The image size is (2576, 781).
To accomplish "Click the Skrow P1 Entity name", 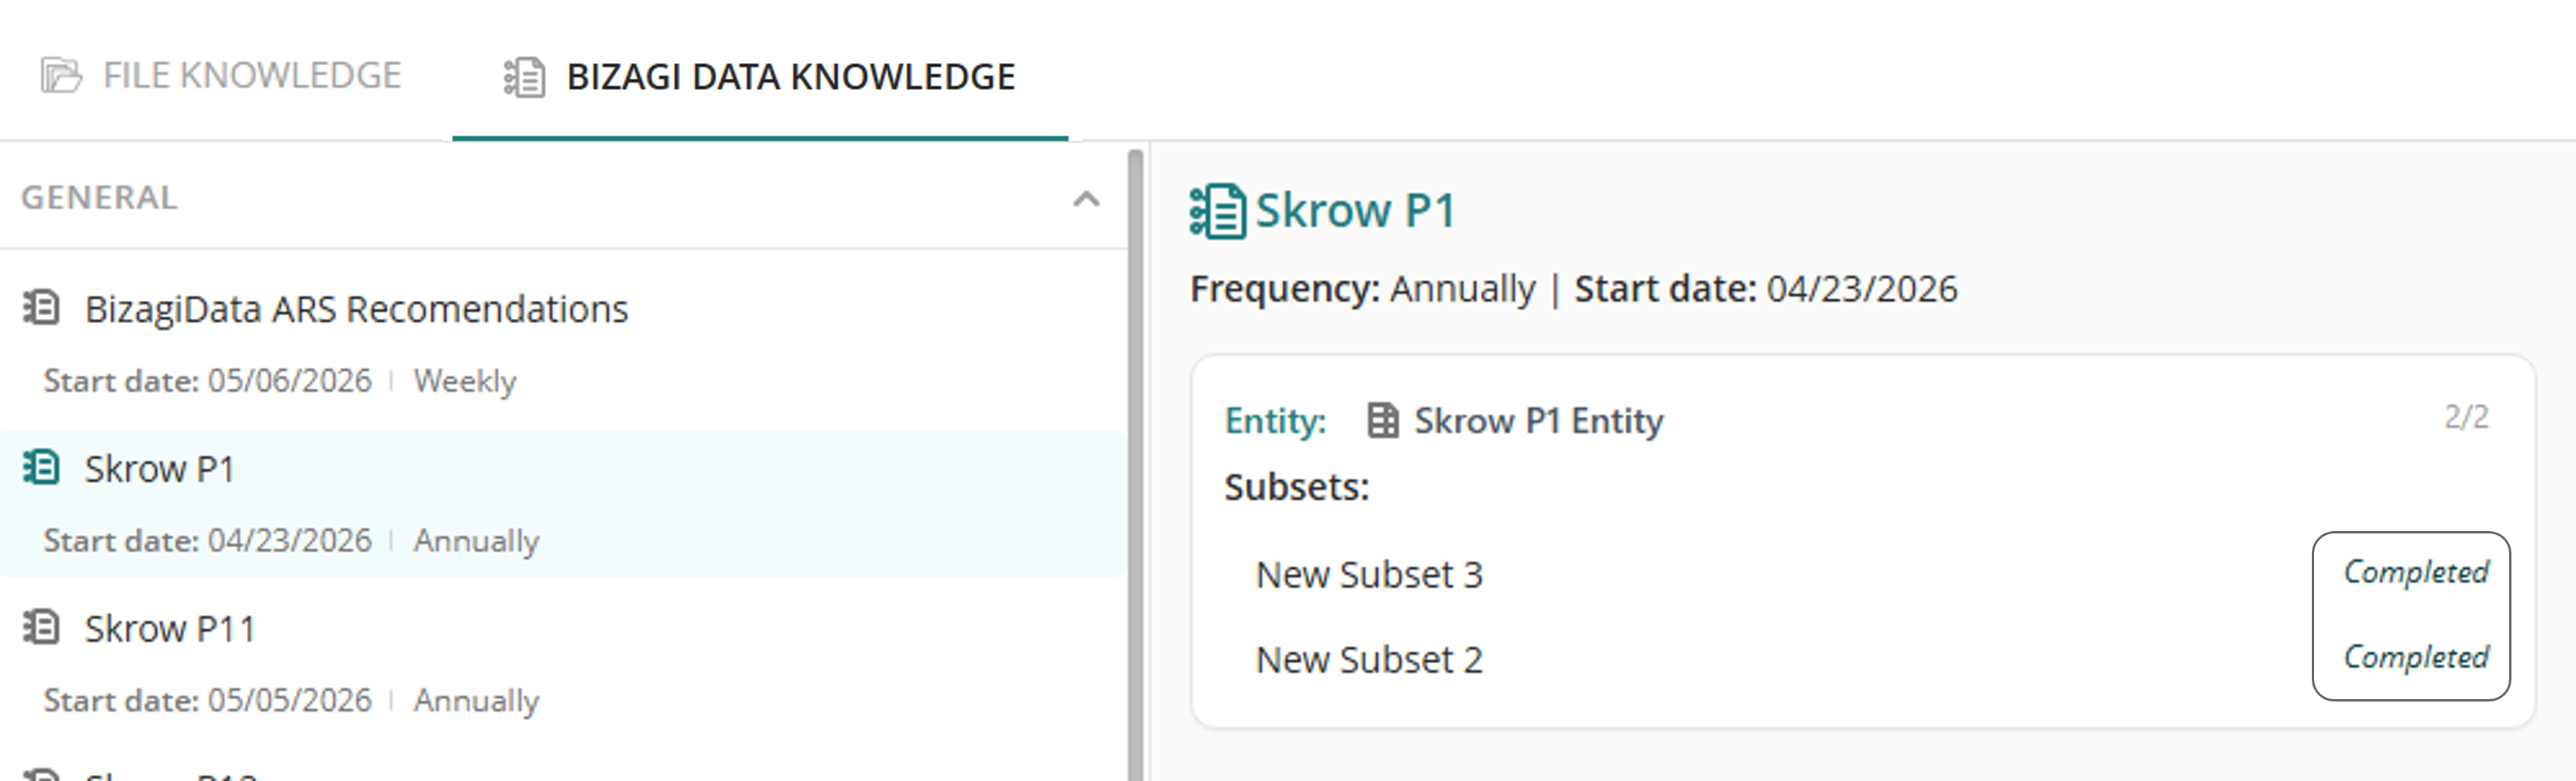I will click(x=1538, y=421).
